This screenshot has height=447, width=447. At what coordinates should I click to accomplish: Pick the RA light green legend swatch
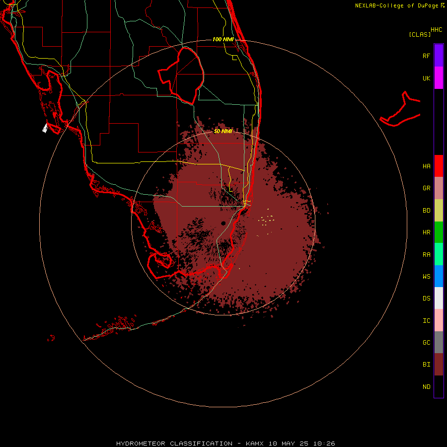click(439, 254)
